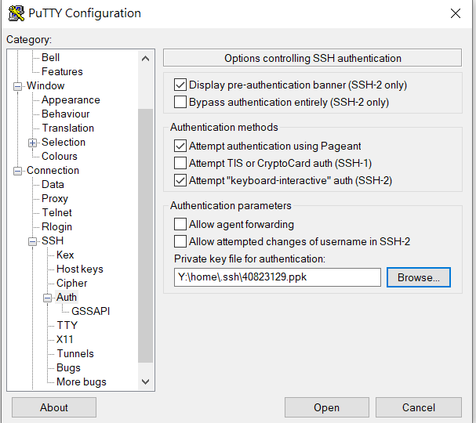Check Attempt TIS or CryptoCard auth
The width and height of the screenshot is (476, 423).
[180, 164]
